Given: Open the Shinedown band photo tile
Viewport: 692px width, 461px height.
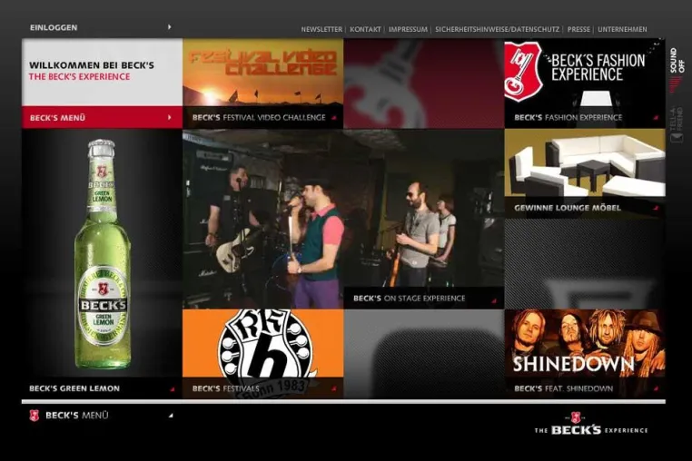Looking at the screenshot, I should click(585, 344).
